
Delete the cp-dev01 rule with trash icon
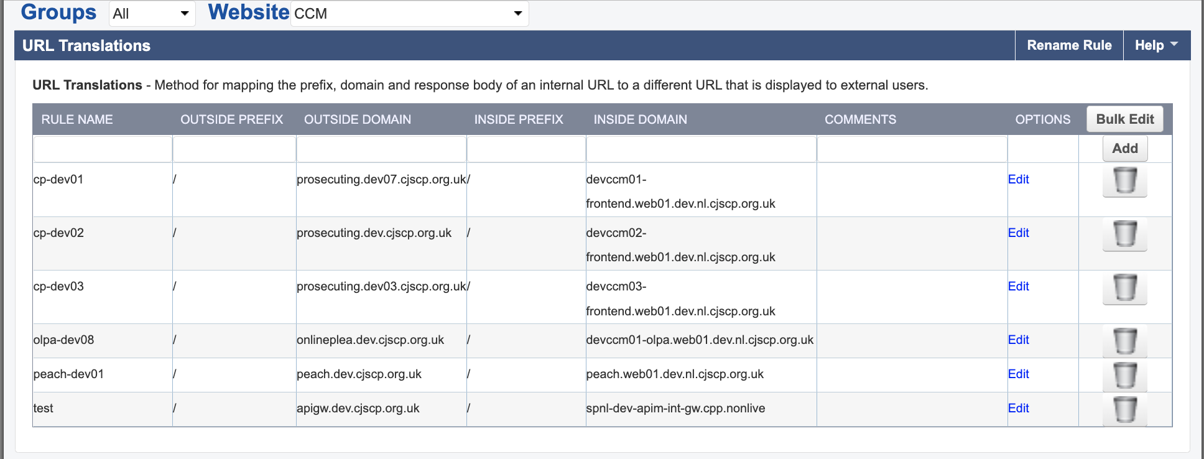pos(1124,181)
